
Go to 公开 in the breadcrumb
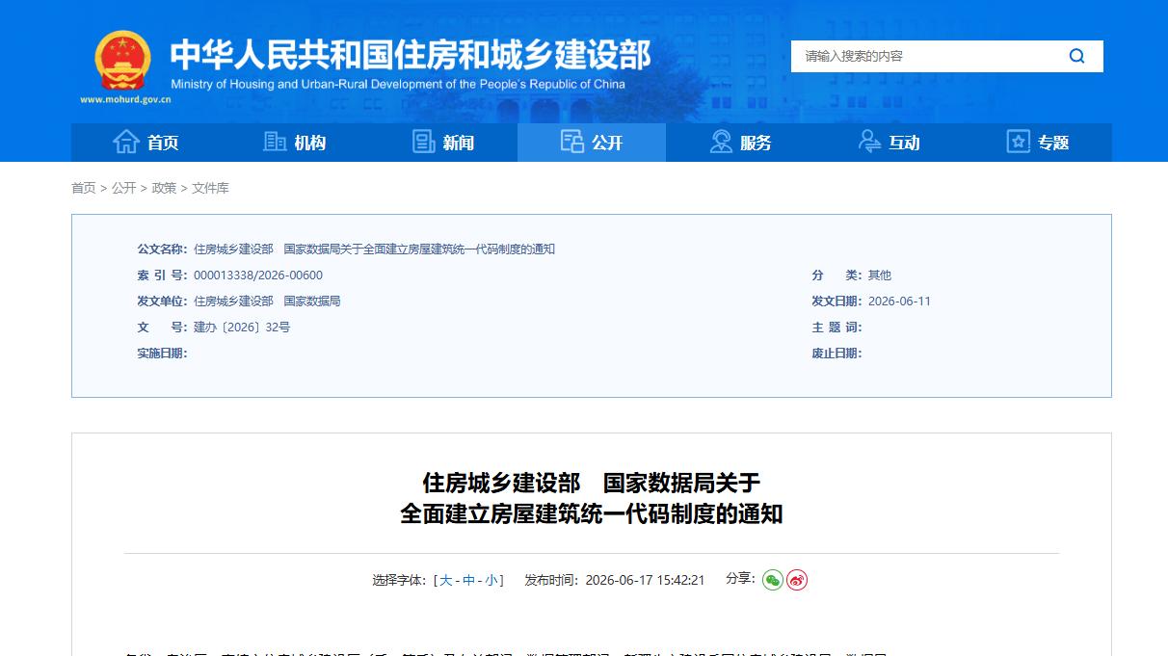point(123,188)
